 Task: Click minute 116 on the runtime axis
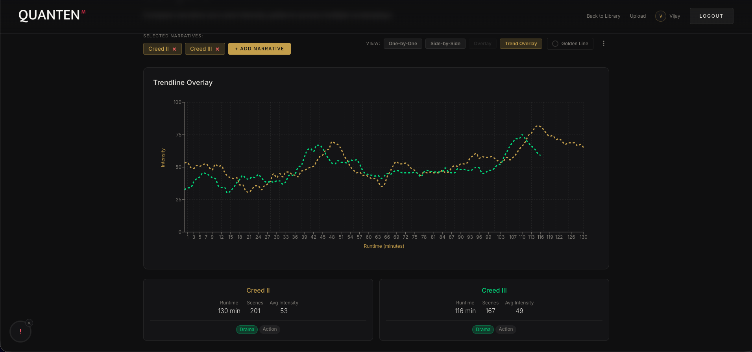[x=540, y=237]
